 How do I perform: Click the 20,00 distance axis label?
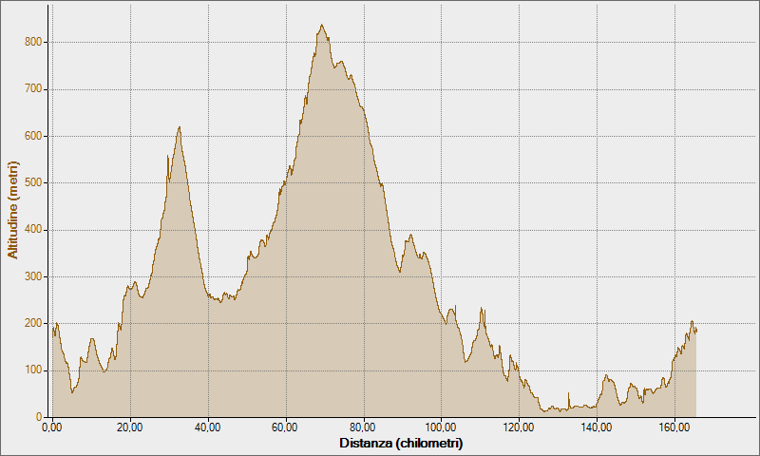coord(130,427)
